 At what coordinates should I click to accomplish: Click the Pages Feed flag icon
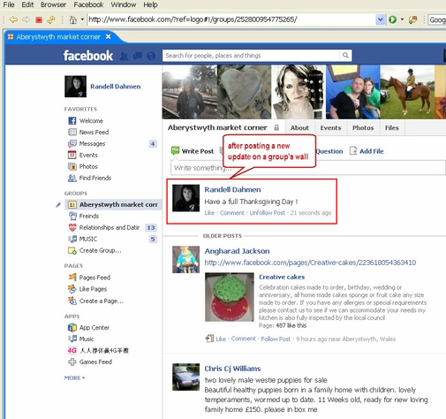(72, 278)
